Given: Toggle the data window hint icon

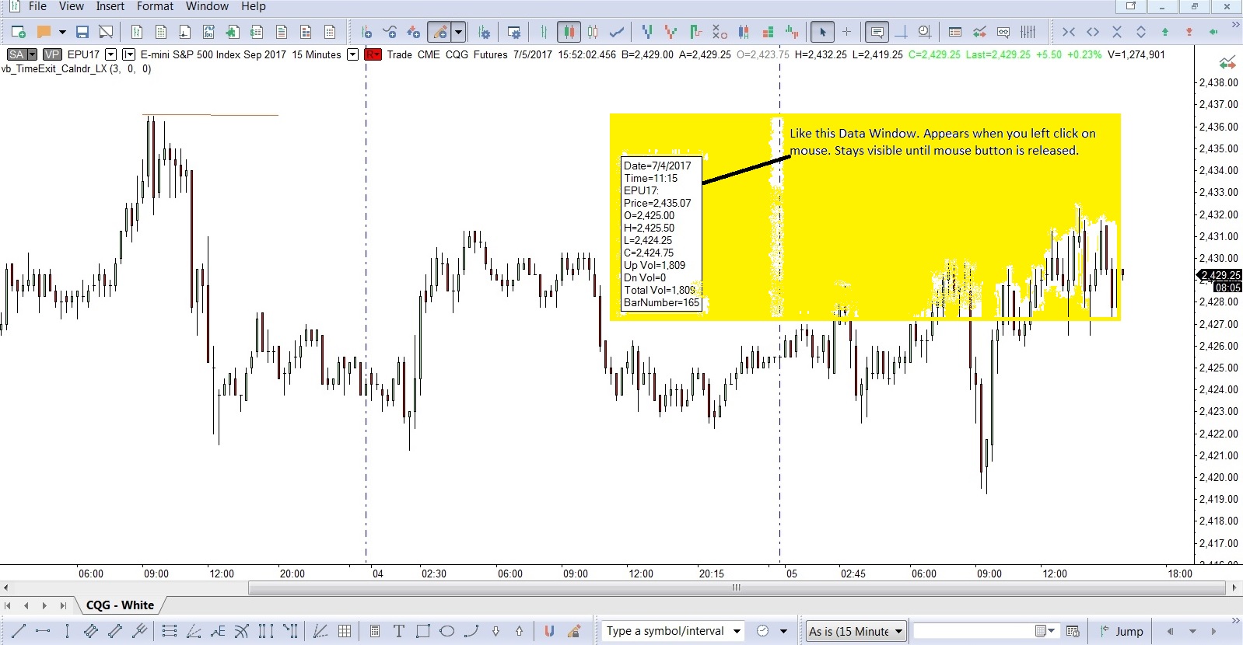Looking at the screenshot, I should pyautogui.click(x=877, y=32).
